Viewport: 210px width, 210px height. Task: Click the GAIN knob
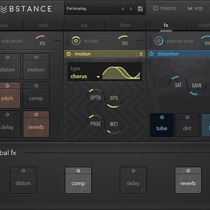click(x=196, y=86)
